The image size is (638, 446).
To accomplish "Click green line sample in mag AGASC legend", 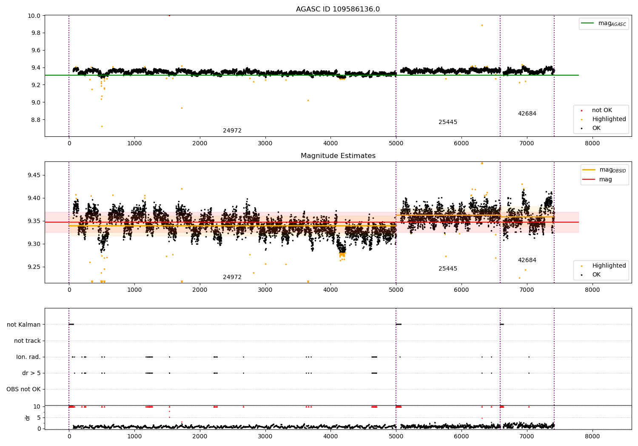I will pyautogui.click(x=588, y=23).
